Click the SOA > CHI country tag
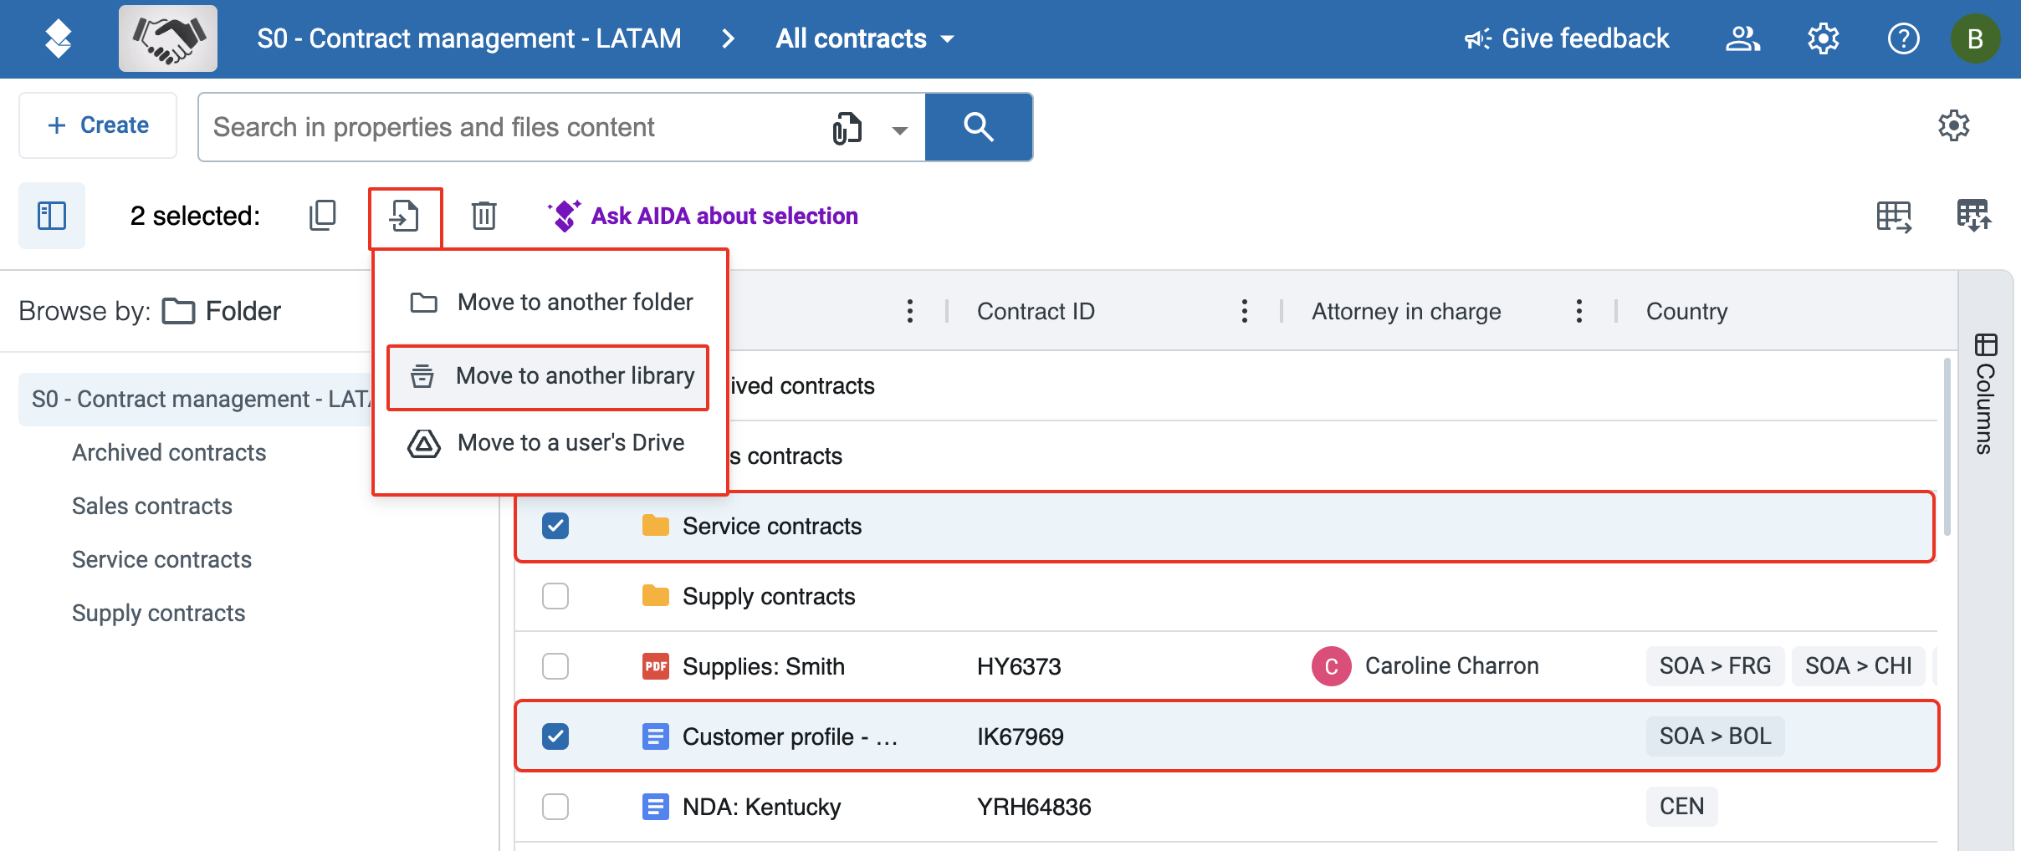 (1859, 666)
